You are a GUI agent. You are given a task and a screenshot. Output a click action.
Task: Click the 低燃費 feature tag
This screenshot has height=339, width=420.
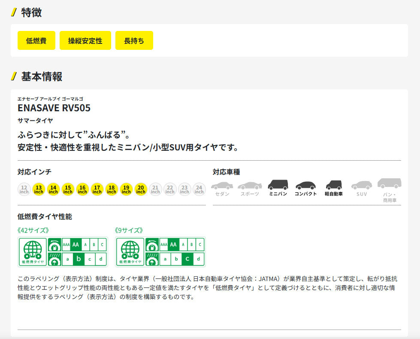(x=36, y=40)
